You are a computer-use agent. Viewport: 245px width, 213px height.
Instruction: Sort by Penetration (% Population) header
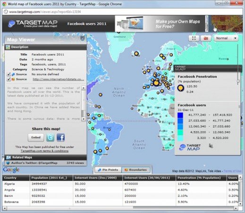pos(201,178)
